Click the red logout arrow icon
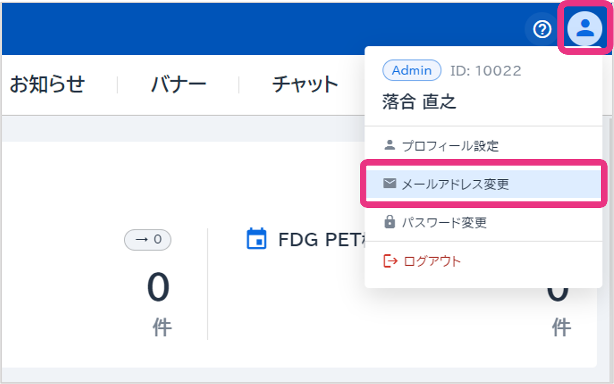This screenshot has height=384, width=614. pos(390,261)
